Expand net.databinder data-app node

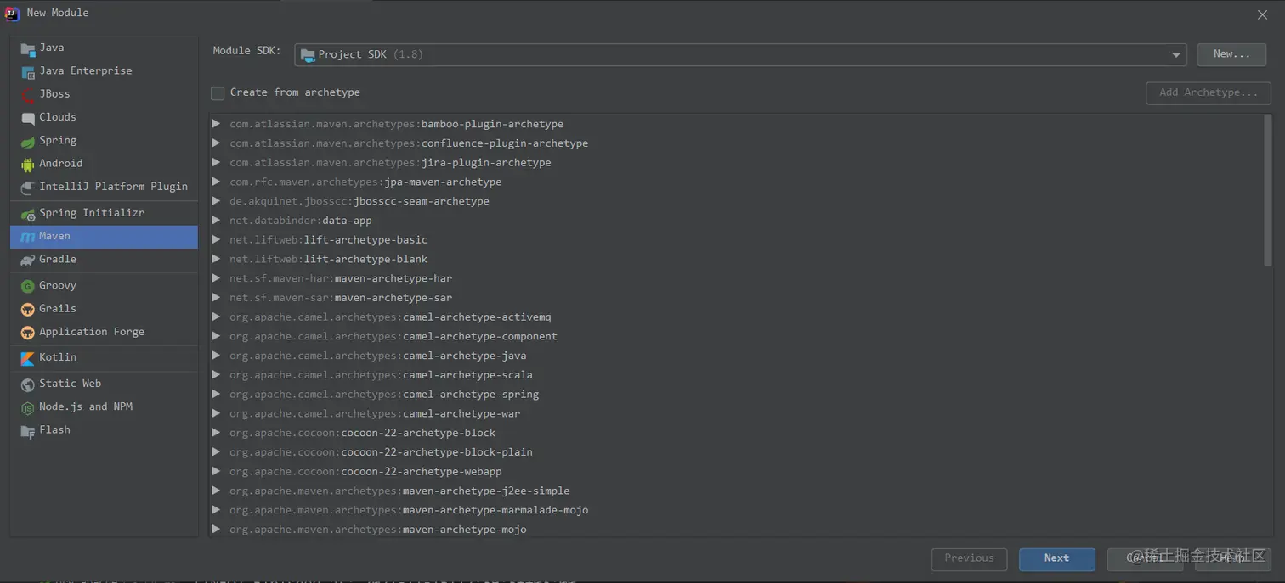(x=216, y=221)
